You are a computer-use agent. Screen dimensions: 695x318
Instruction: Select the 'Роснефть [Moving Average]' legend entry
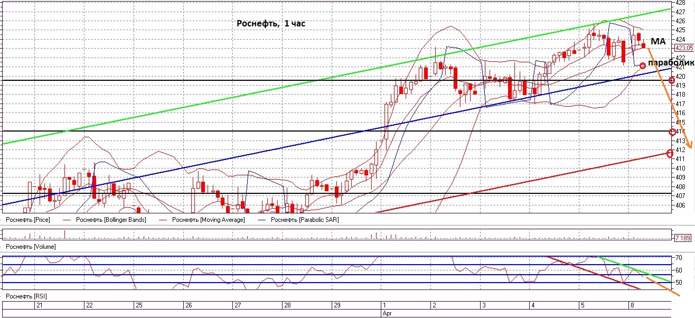(x=209, y=219)
